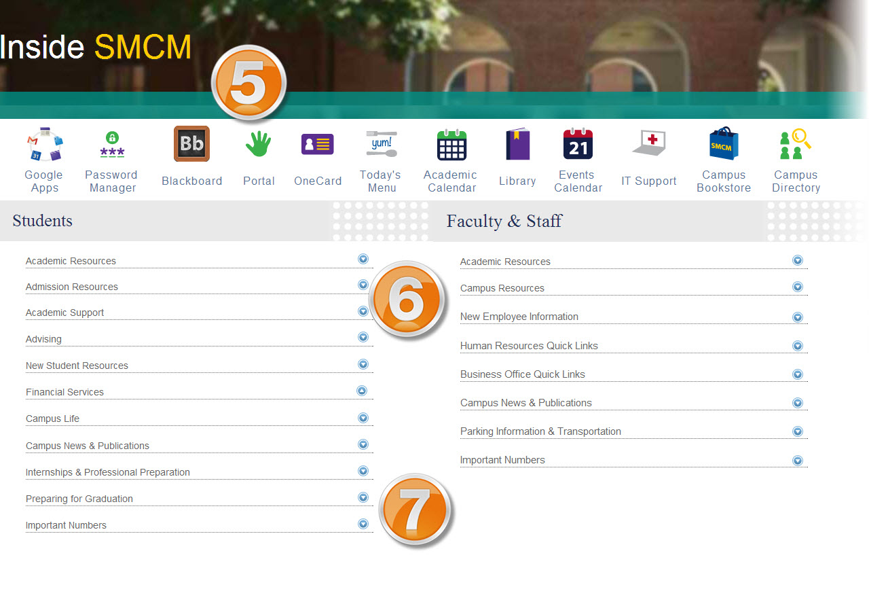Image resolution: width=869 pixels, height=604 pixels.
Task: Open the Events Calendar 21 icon
Action: click(578, 143)
